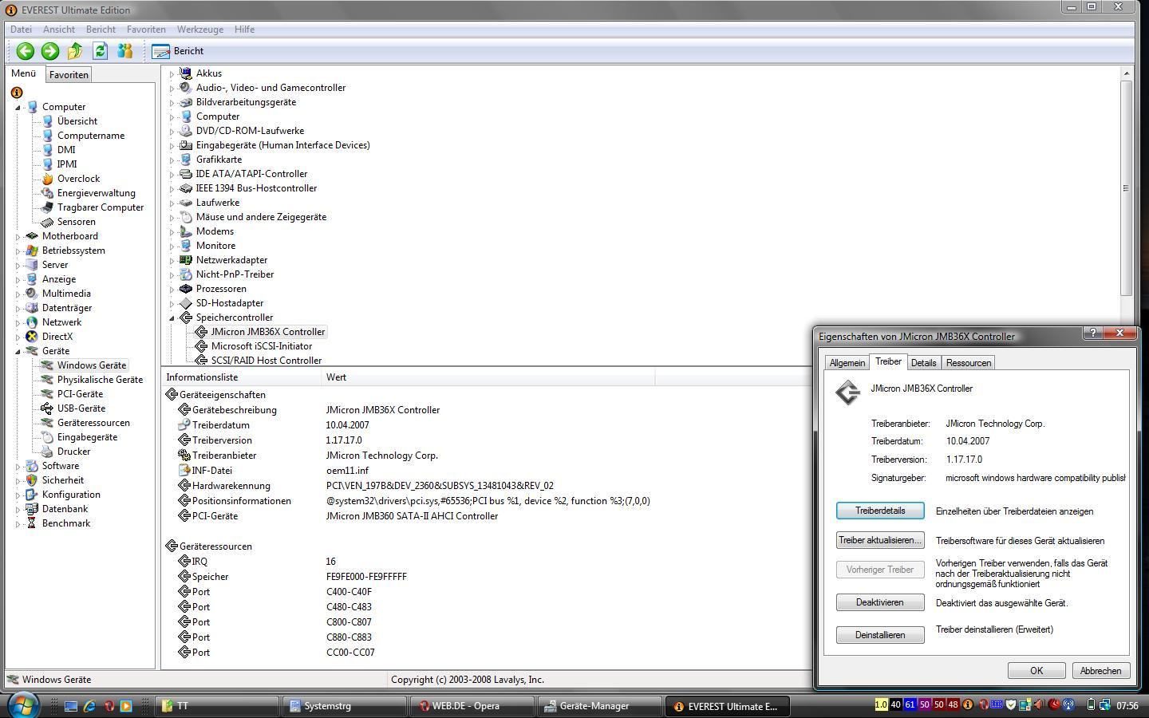Open the Bericht report toolbar button
Screen dimensions: 1149x718
(179, 51)
